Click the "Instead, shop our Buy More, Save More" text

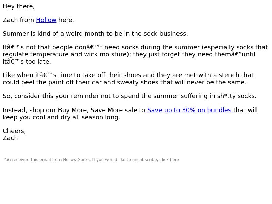click(74, 110)
